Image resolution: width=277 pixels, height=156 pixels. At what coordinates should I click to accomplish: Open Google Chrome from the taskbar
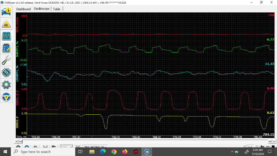click(x=114, y=152)
